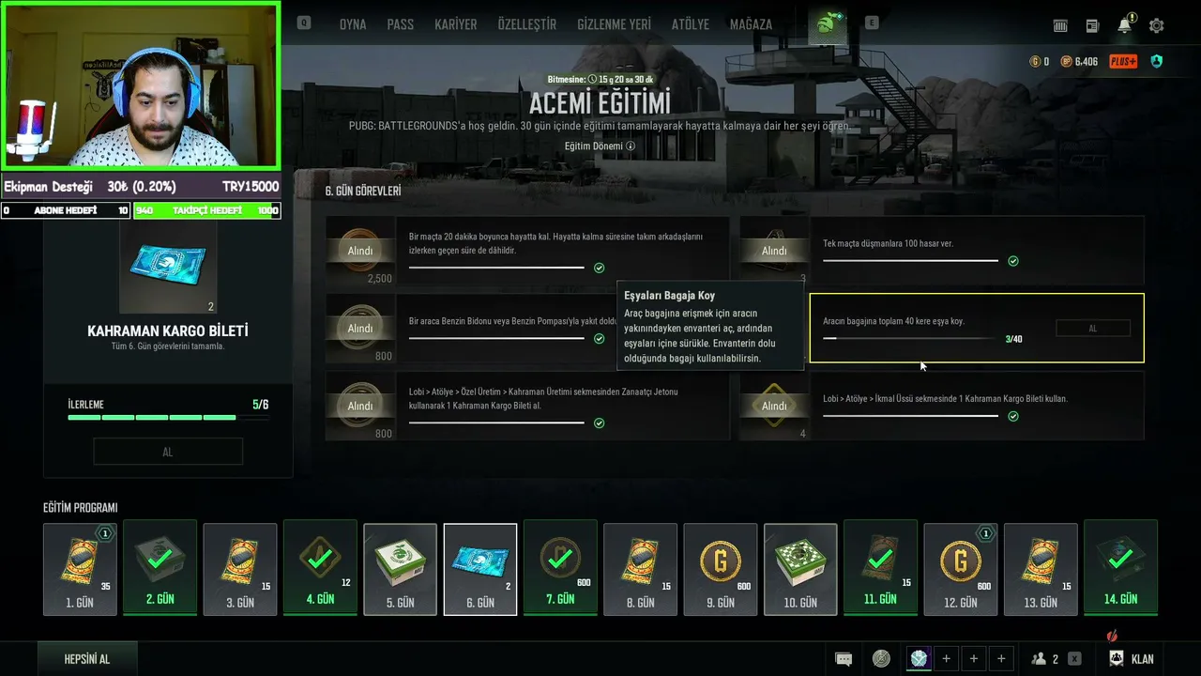The image size is (1201, 676).
Task: Click the E key icon in top nav
Action: (x=872, y=23)
